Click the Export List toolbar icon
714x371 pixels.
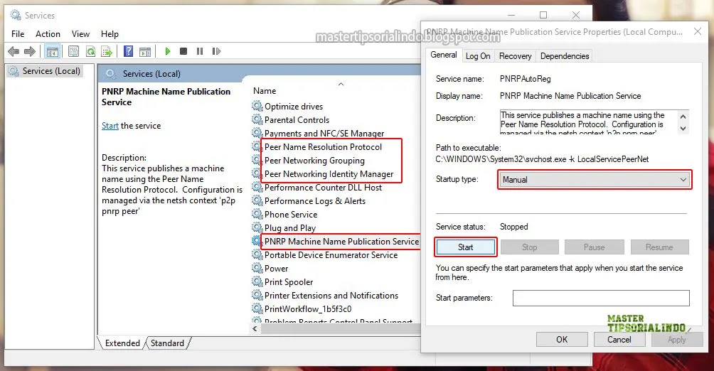point(107,51)
